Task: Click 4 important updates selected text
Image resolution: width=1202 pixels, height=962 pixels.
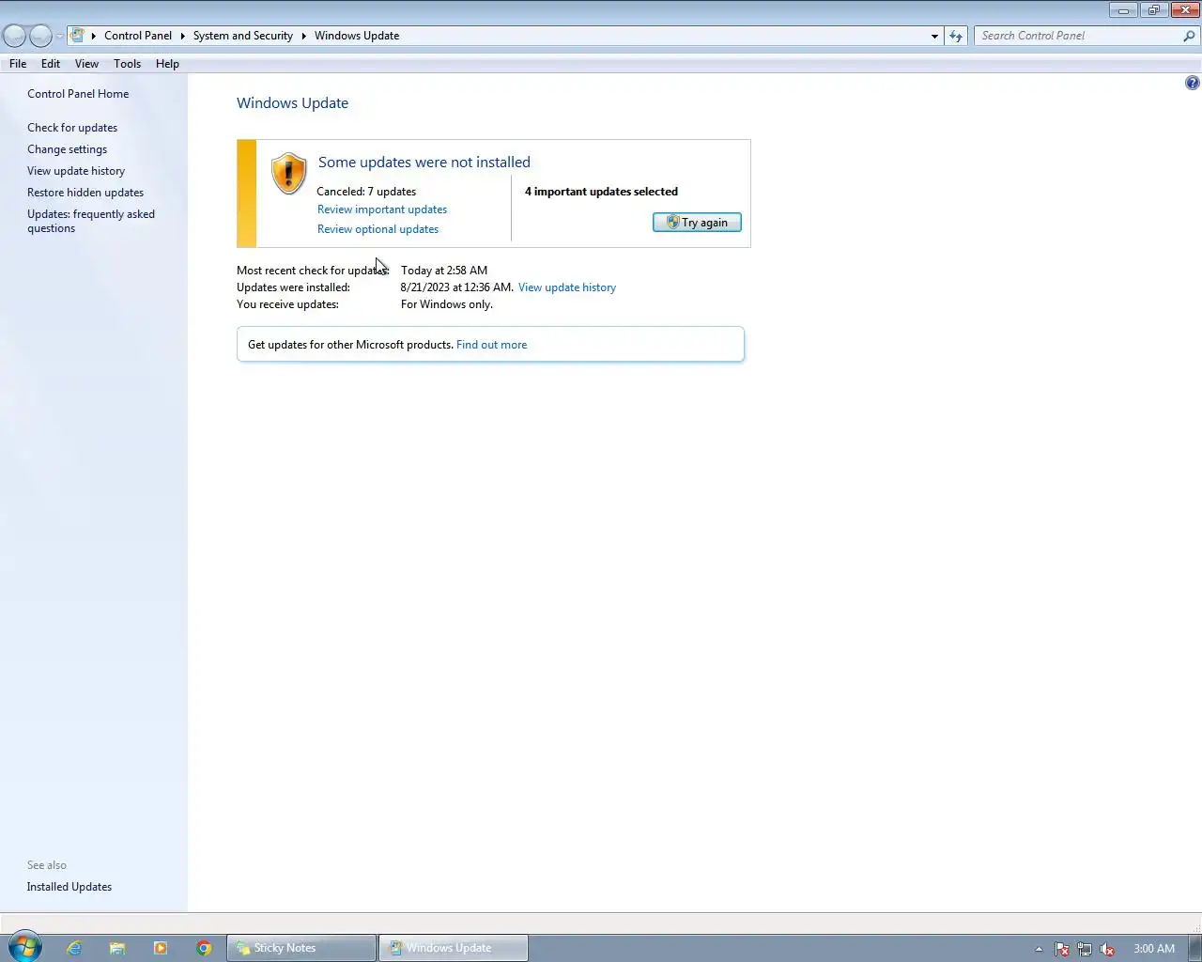Action: pyautogui.click(x=601, y=192)
